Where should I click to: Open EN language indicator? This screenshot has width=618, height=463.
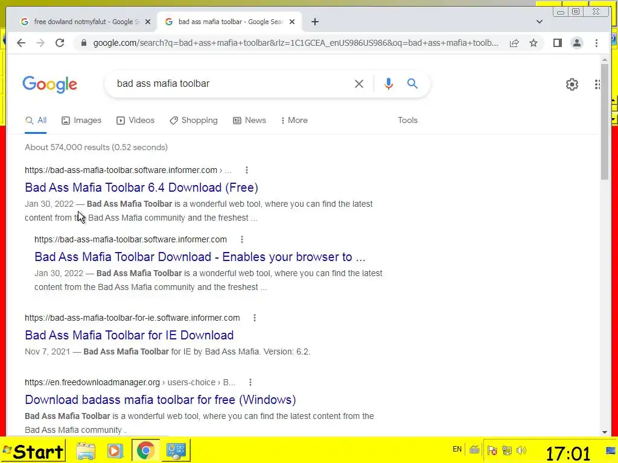[x=457, y=449]
